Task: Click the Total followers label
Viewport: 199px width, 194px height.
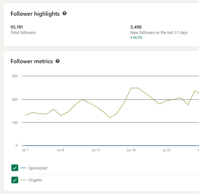Action: coord(23,32)
